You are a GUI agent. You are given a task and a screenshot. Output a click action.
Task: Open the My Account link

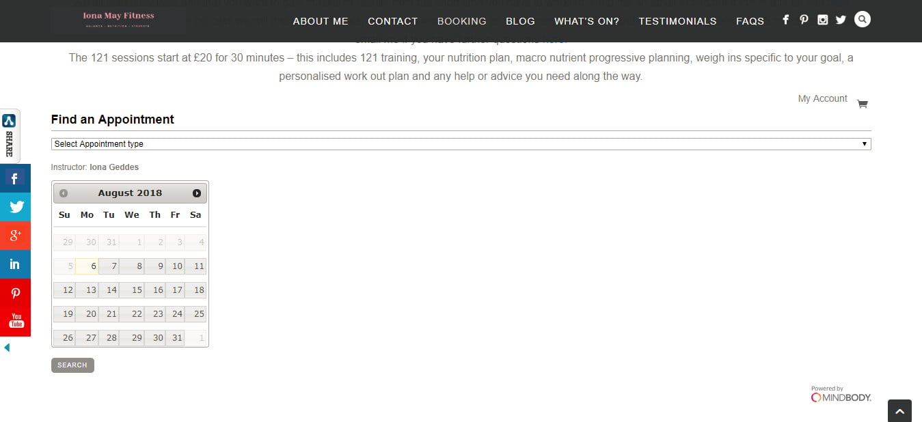click(x=823, y=98)
